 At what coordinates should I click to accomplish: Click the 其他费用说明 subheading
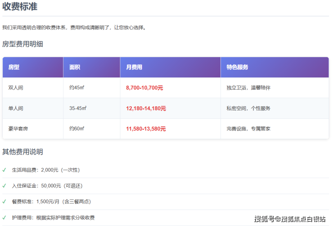(22, 152)
